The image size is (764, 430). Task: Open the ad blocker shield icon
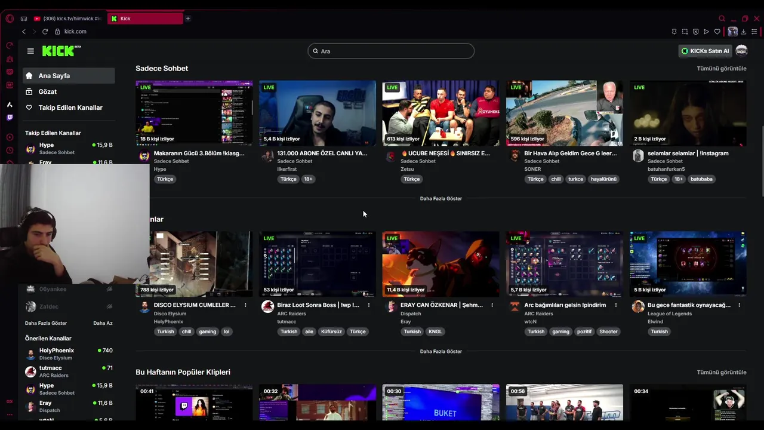pyautogui.click(x=695, y=32)
